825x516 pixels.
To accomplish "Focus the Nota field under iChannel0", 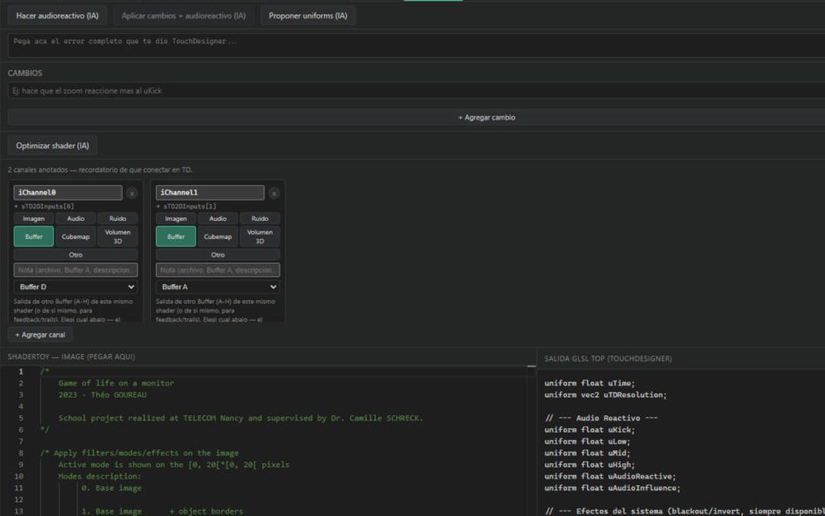I will [x=76, y=270].
